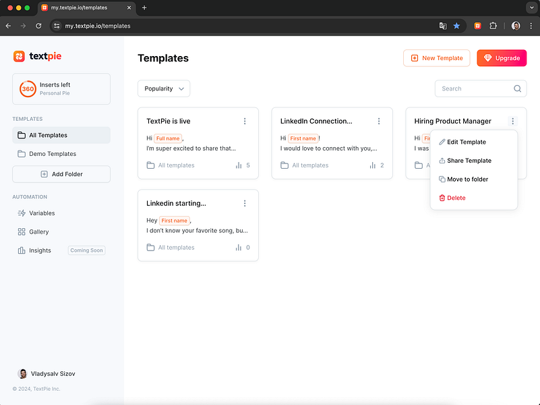The image size is (540, 405).
Task: Click the New Template button
Action: [436, 58]
